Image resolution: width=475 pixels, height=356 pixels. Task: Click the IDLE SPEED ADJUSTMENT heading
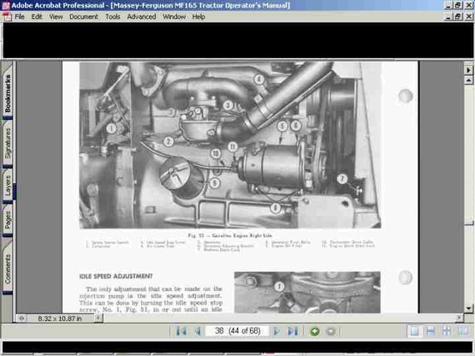[x=116, y=276]
